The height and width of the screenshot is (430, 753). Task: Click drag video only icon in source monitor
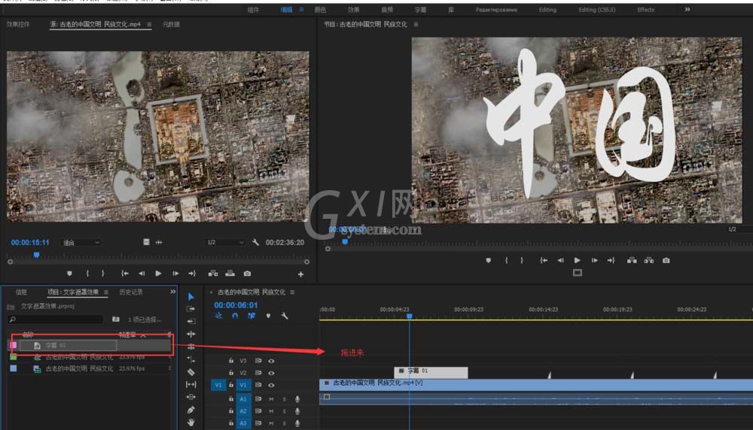tap(146, 242)
